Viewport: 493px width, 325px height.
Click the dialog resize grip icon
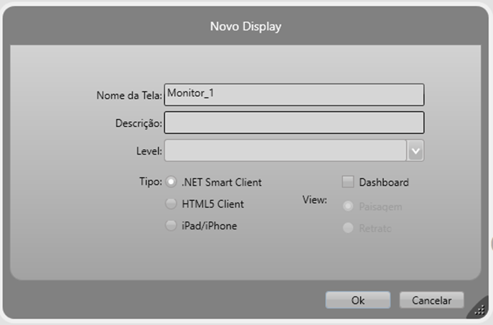point(479,310)
